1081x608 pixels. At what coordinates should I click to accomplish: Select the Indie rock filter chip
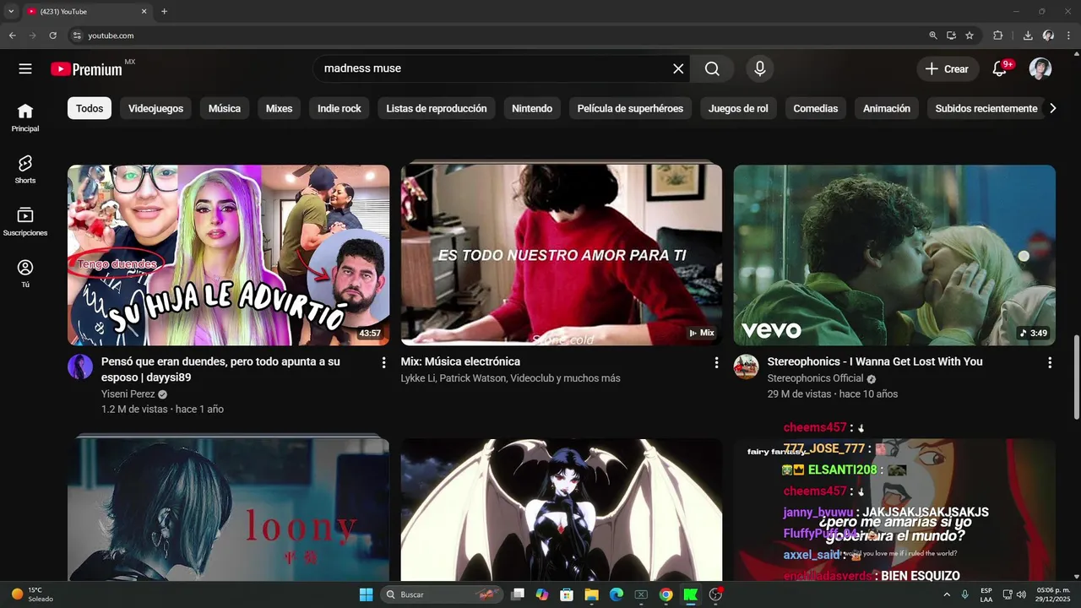340,108
